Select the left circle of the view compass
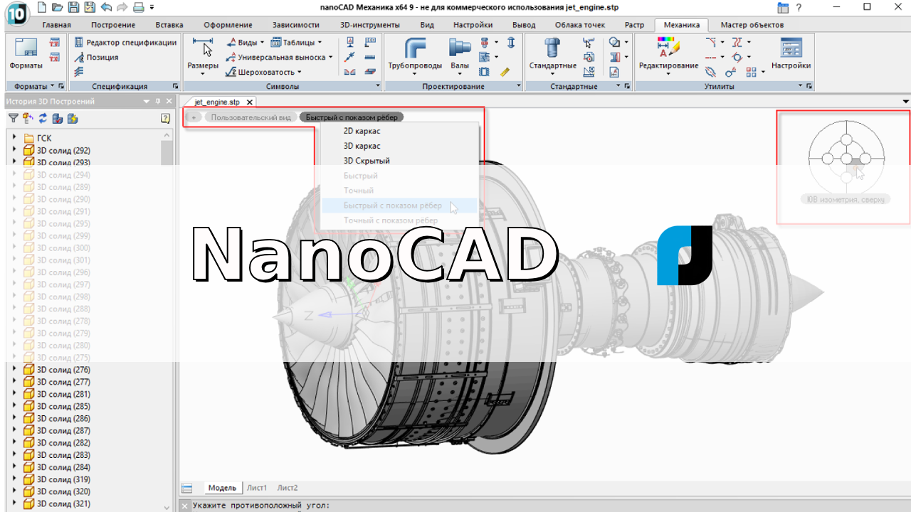Screen dimensions: 911x512 tap(828, 158)
